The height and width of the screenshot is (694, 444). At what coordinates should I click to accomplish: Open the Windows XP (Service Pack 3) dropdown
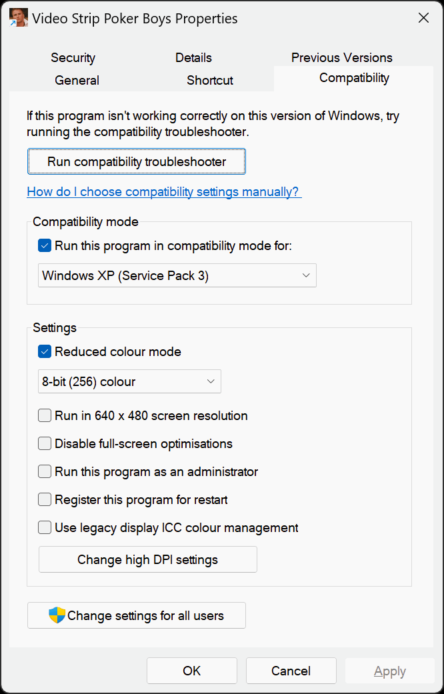(x=177, y=275)
